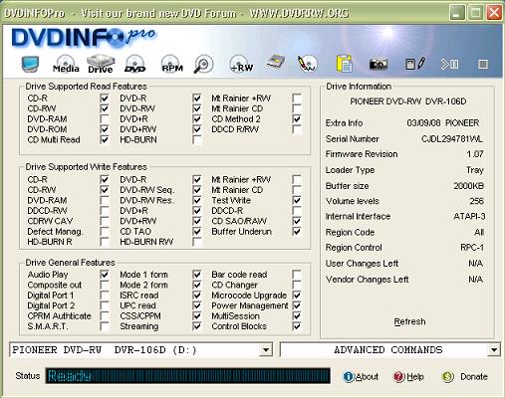This screenshot has width=505, height=398.
Task: Toggle read DVD-ROM checkbox
Action: (105, 129)
